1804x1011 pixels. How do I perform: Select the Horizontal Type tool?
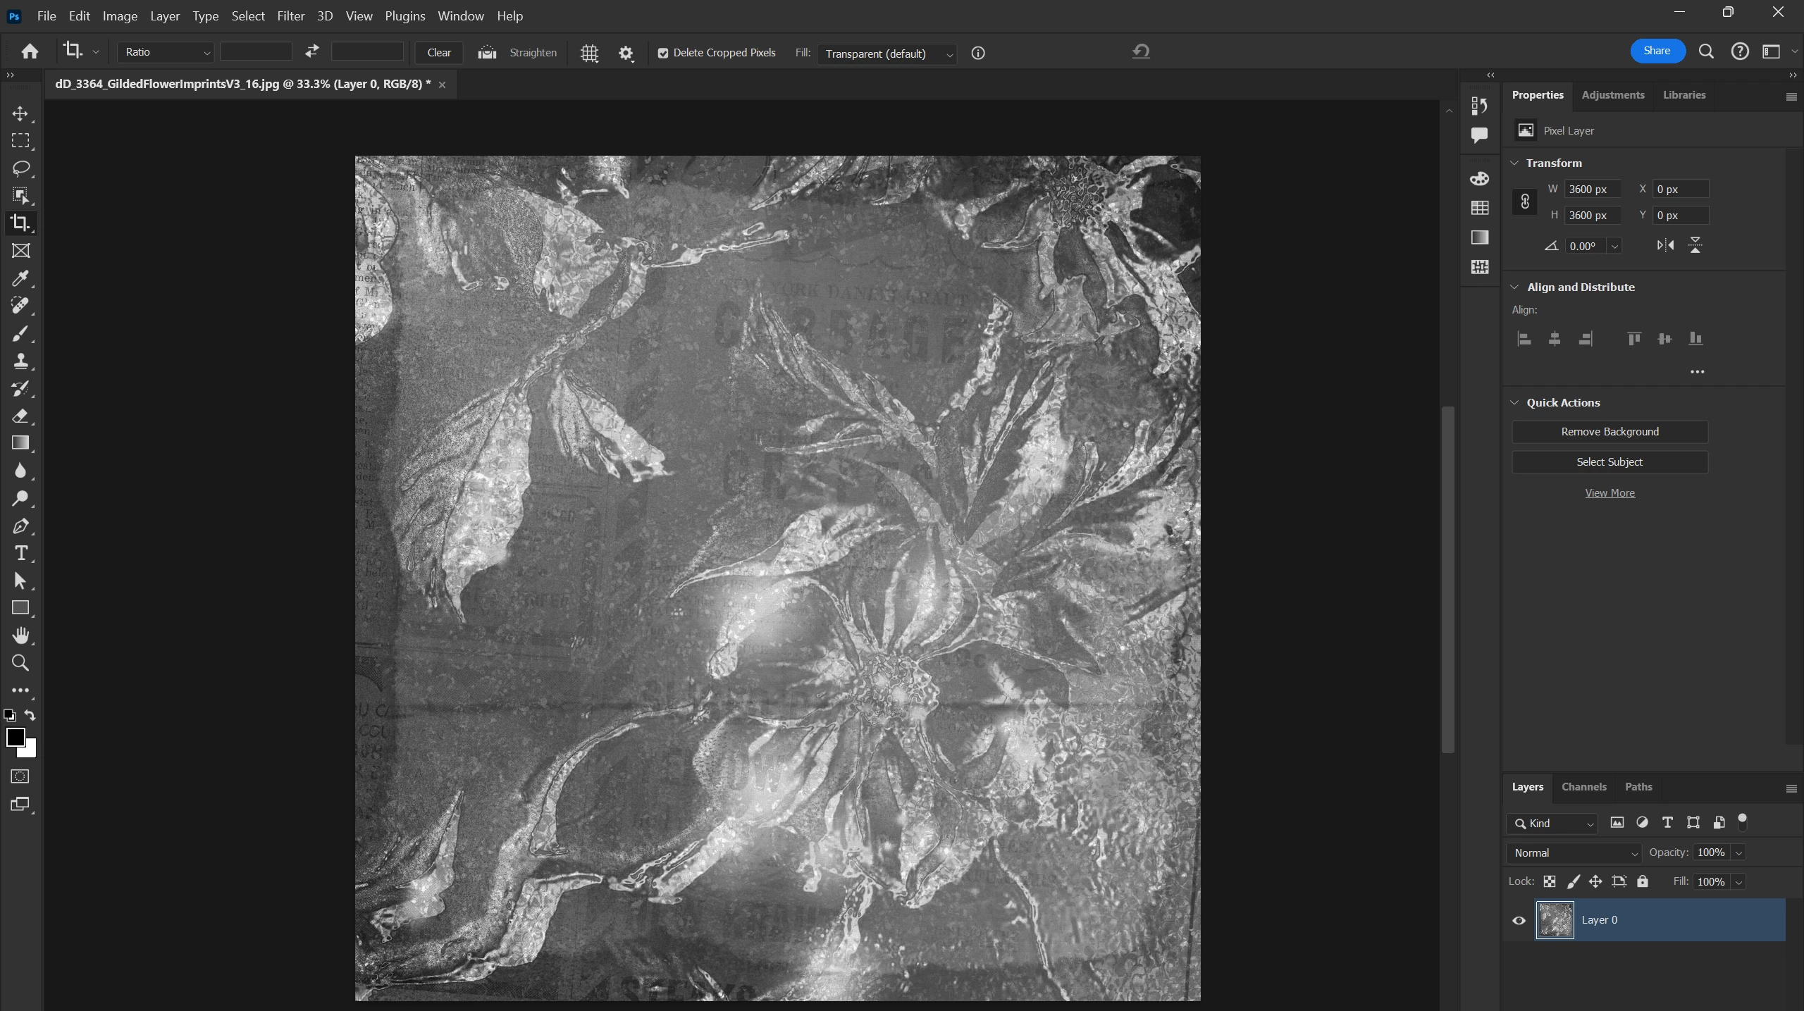[20, 554]
